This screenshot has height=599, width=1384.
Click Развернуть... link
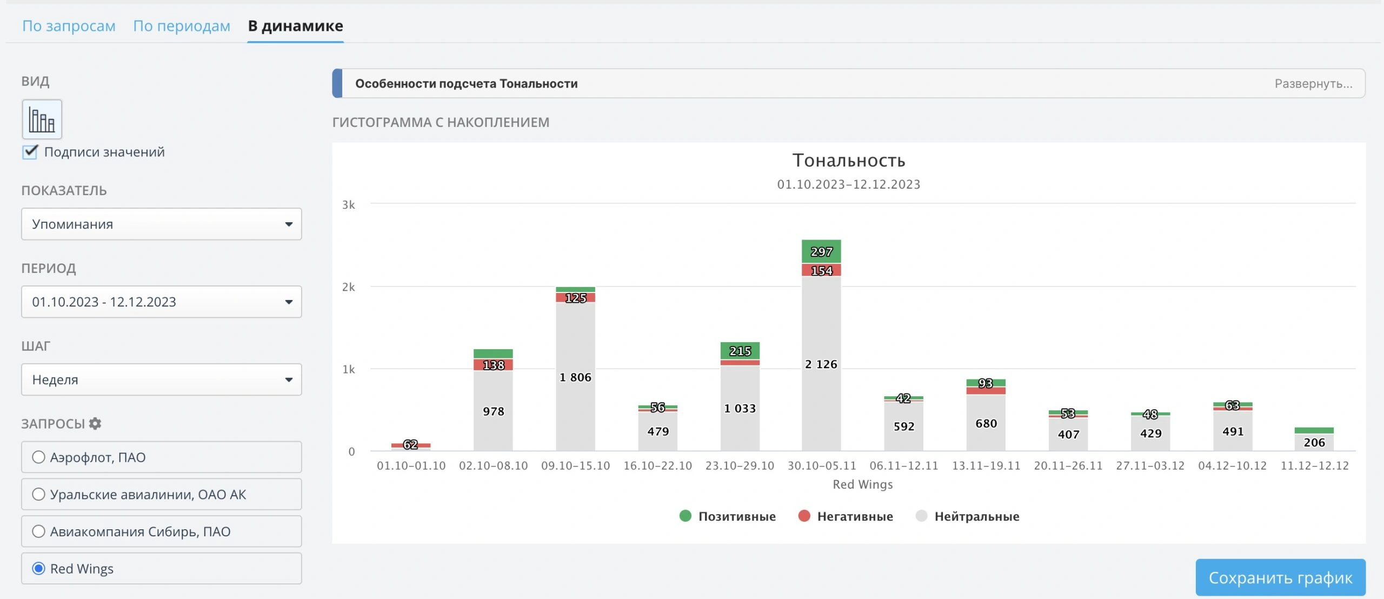(1313, 84)
